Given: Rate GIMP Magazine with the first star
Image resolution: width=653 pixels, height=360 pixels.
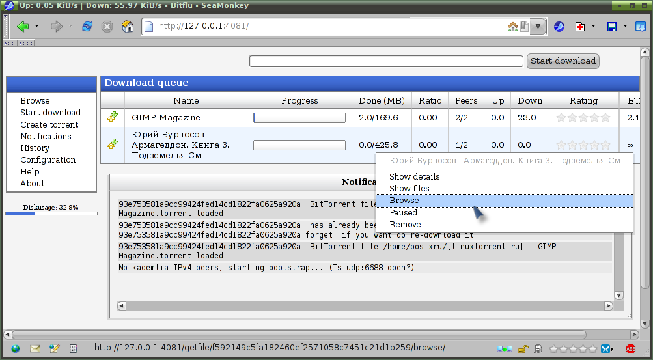Looking at the screenshot, I should point(561,118).
